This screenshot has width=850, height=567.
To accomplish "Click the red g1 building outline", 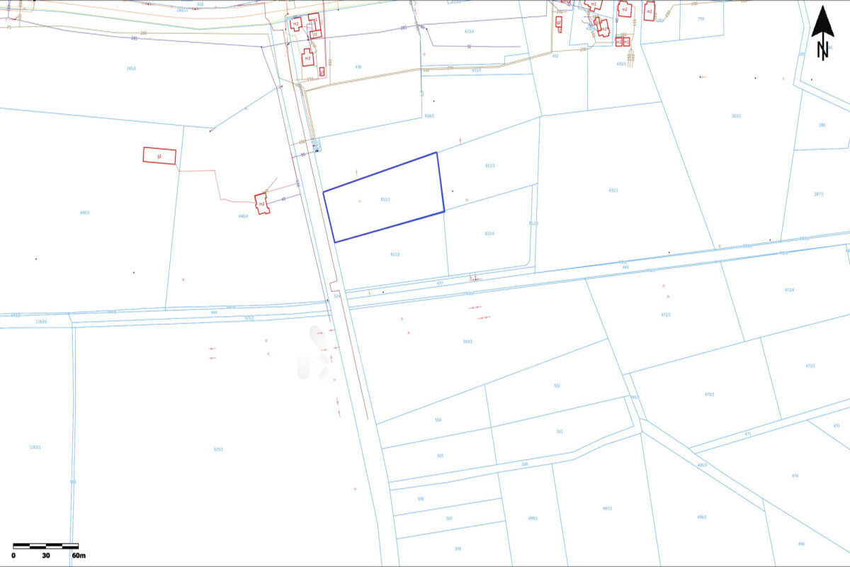I will 159,155.
